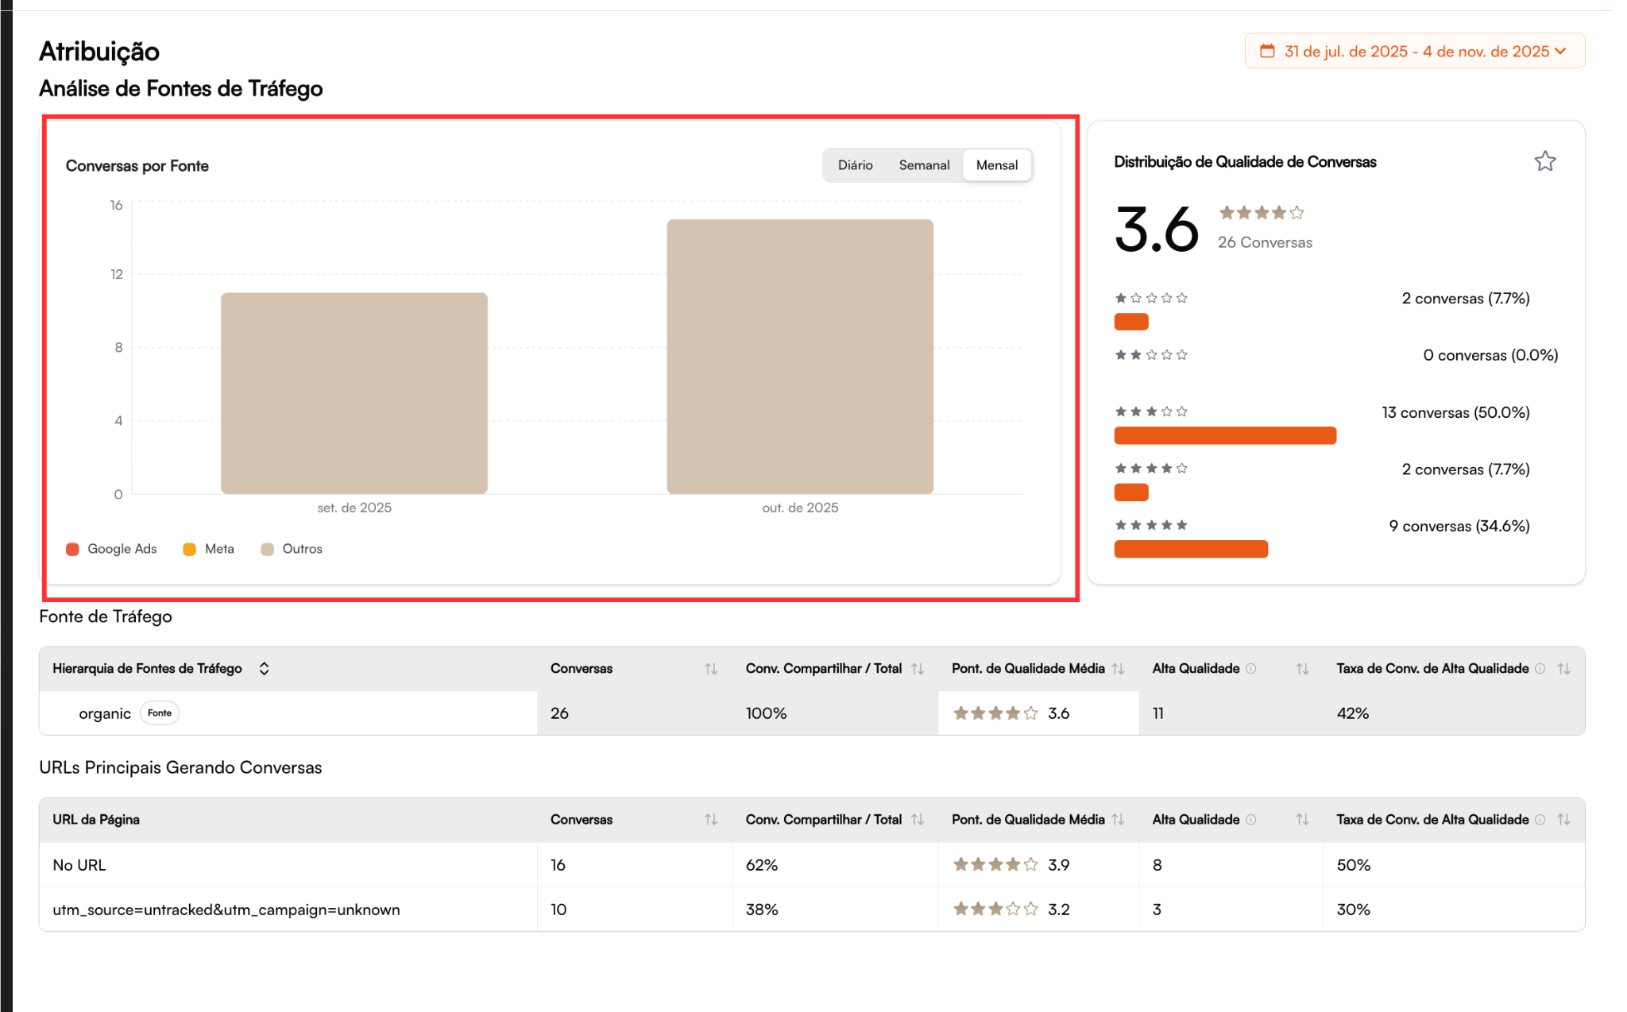Expand Hierarquia de Fontes de Tráfego selector

pos(264,669)
